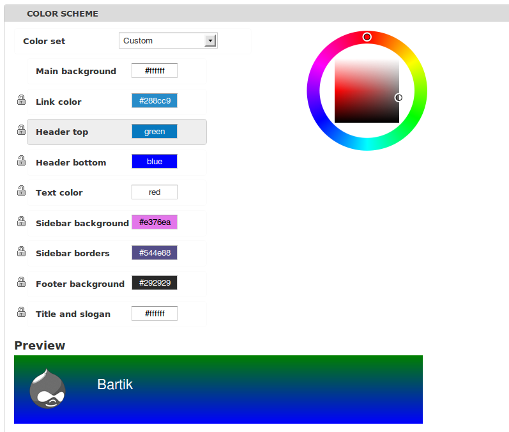509x432 pixels.
Task: Select the Link color #288cc9 field
Action: tap(155, 101)
